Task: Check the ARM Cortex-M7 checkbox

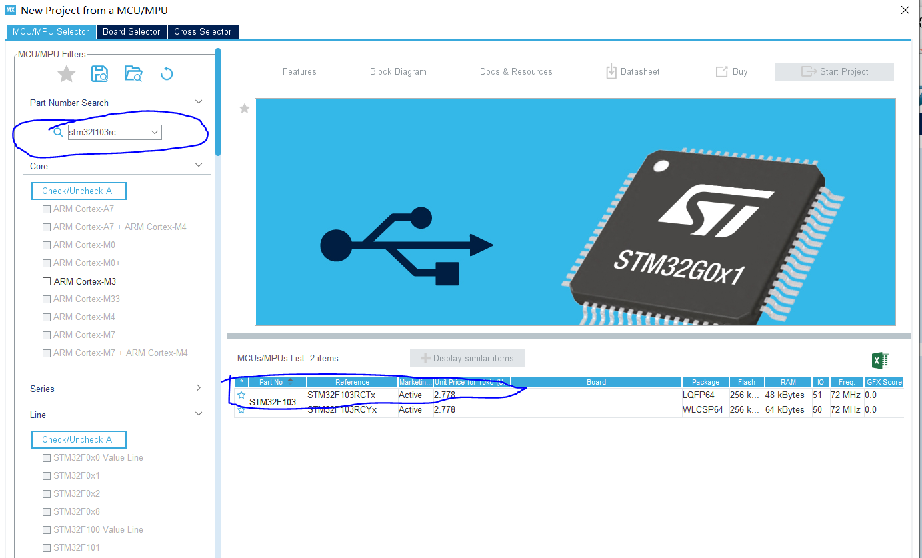Action: [x=47, y=335]
